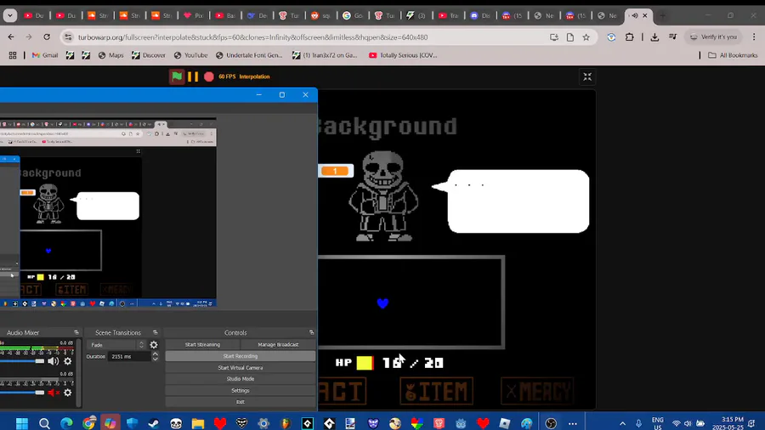Reload the TurboWarp page

click(47, 37)
